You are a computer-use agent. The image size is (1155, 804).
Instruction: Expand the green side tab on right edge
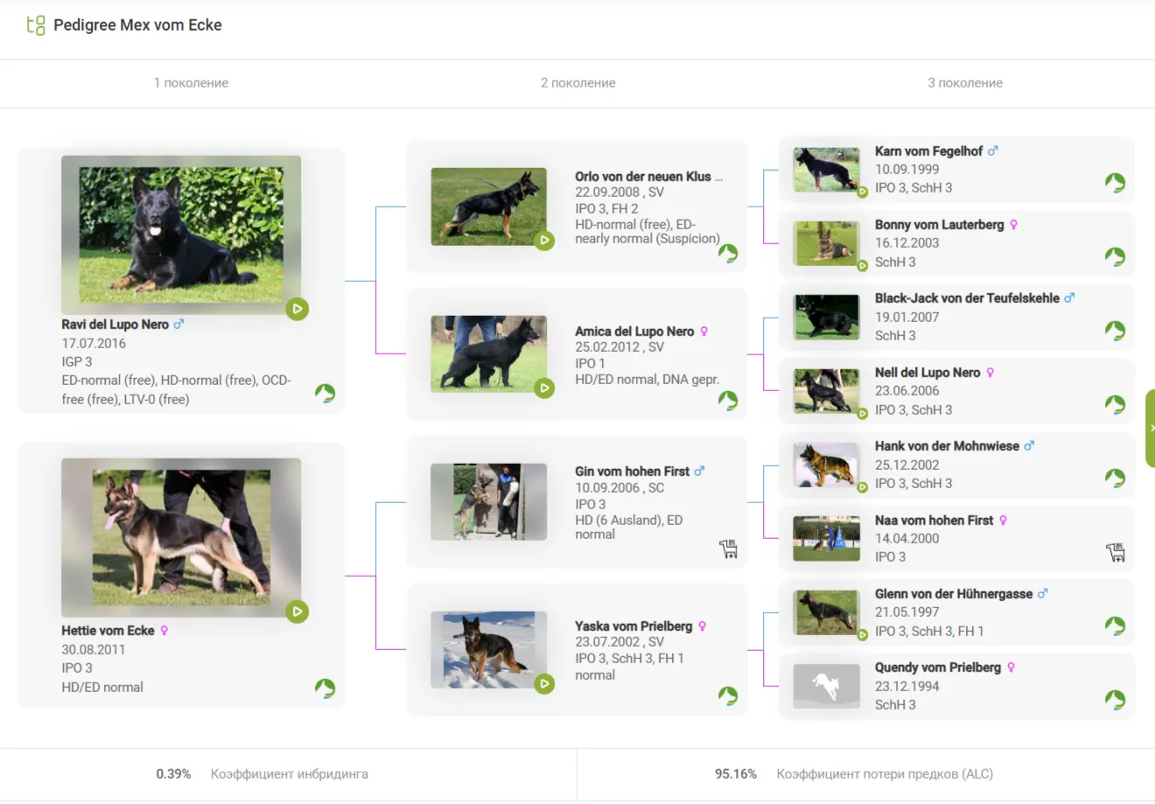coord(1150,428)
